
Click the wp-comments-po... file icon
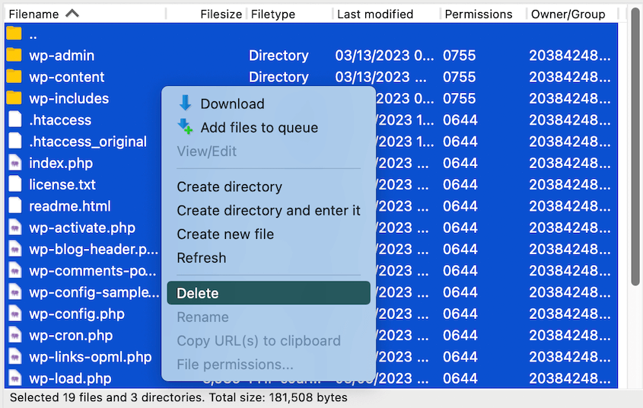pyautogui.click(x=15, y=270)
